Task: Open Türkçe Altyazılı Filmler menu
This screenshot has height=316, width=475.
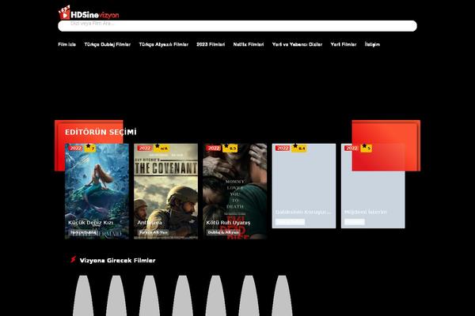Action: tap(164, 44)
